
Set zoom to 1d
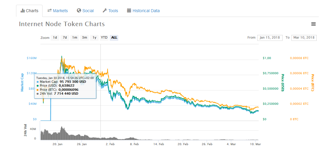(x=55, y=37)
